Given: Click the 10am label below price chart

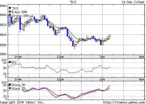Looking at the screenshot, I should [x=18, y=57].
